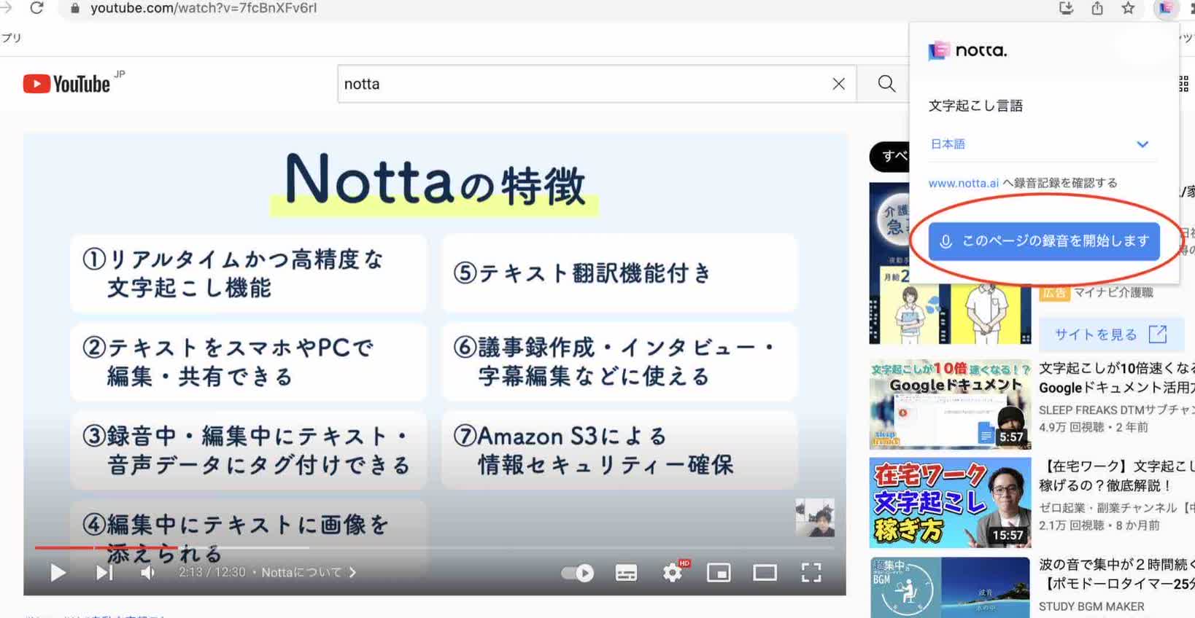1195x618 pixels.
Task: Open the 【在宅ワーク】文字起こし video title
Action: (1117, 476)
